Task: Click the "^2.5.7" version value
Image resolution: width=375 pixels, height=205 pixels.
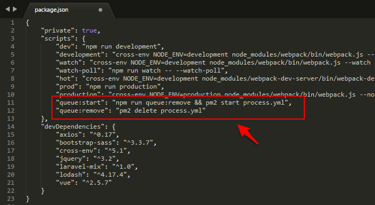Action: 97,183
